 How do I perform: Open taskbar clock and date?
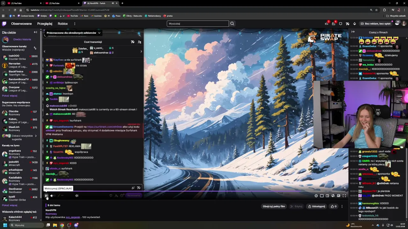point(400,225)
